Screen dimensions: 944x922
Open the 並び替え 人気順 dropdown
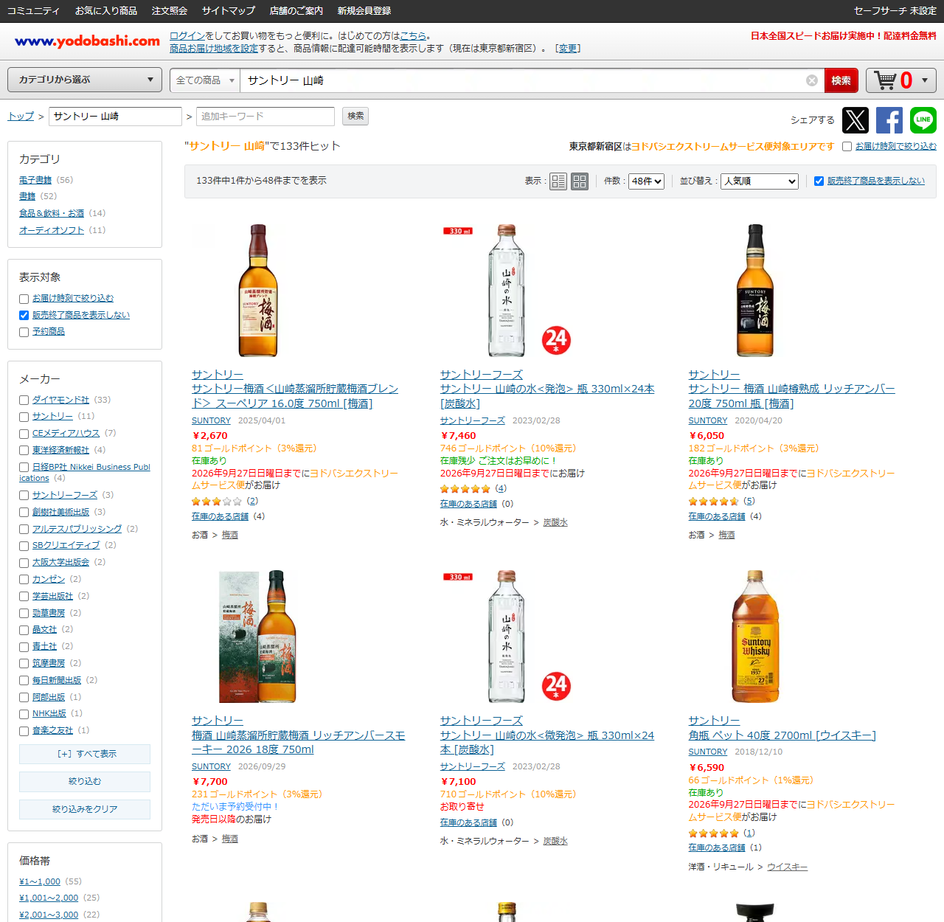(760, 181)
